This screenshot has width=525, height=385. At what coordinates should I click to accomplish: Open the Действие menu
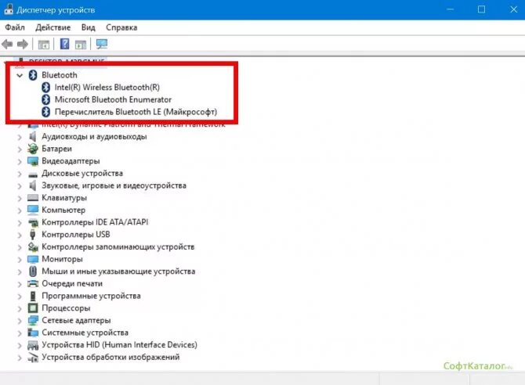click(53, 27)
